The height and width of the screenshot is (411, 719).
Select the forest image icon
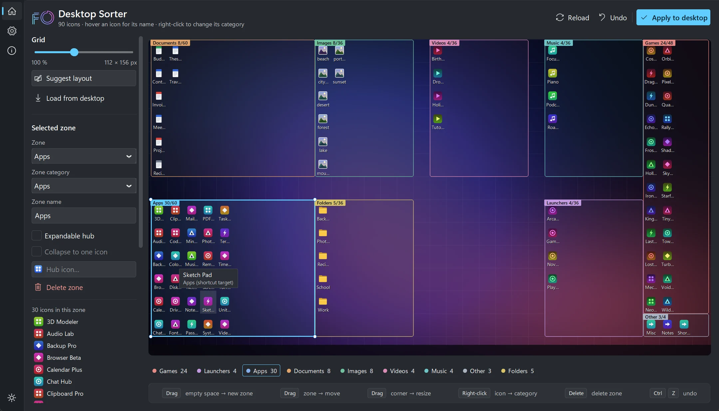(x=323, y=122)
